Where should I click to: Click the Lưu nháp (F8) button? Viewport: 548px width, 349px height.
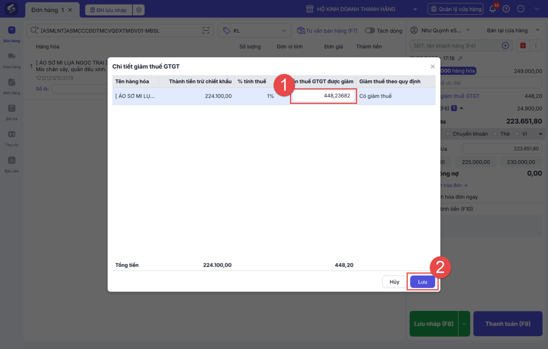[x=434, y=324]
